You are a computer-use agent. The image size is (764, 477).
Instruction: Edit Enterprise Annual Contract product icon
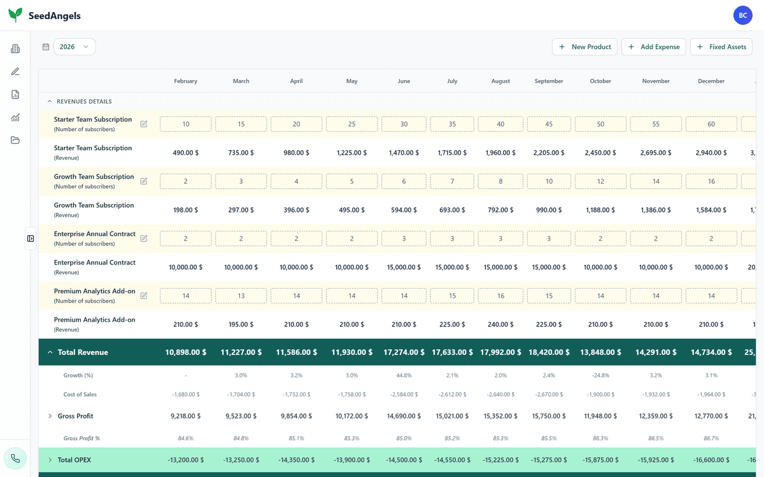pyautogui.click(x=144, y=238)
